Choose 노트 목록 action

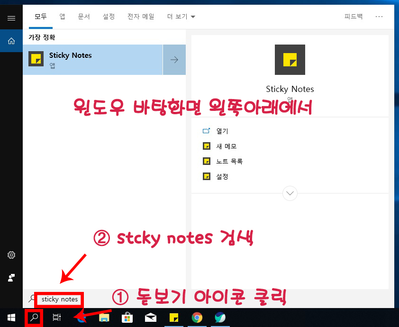click(x=229, y=161)
